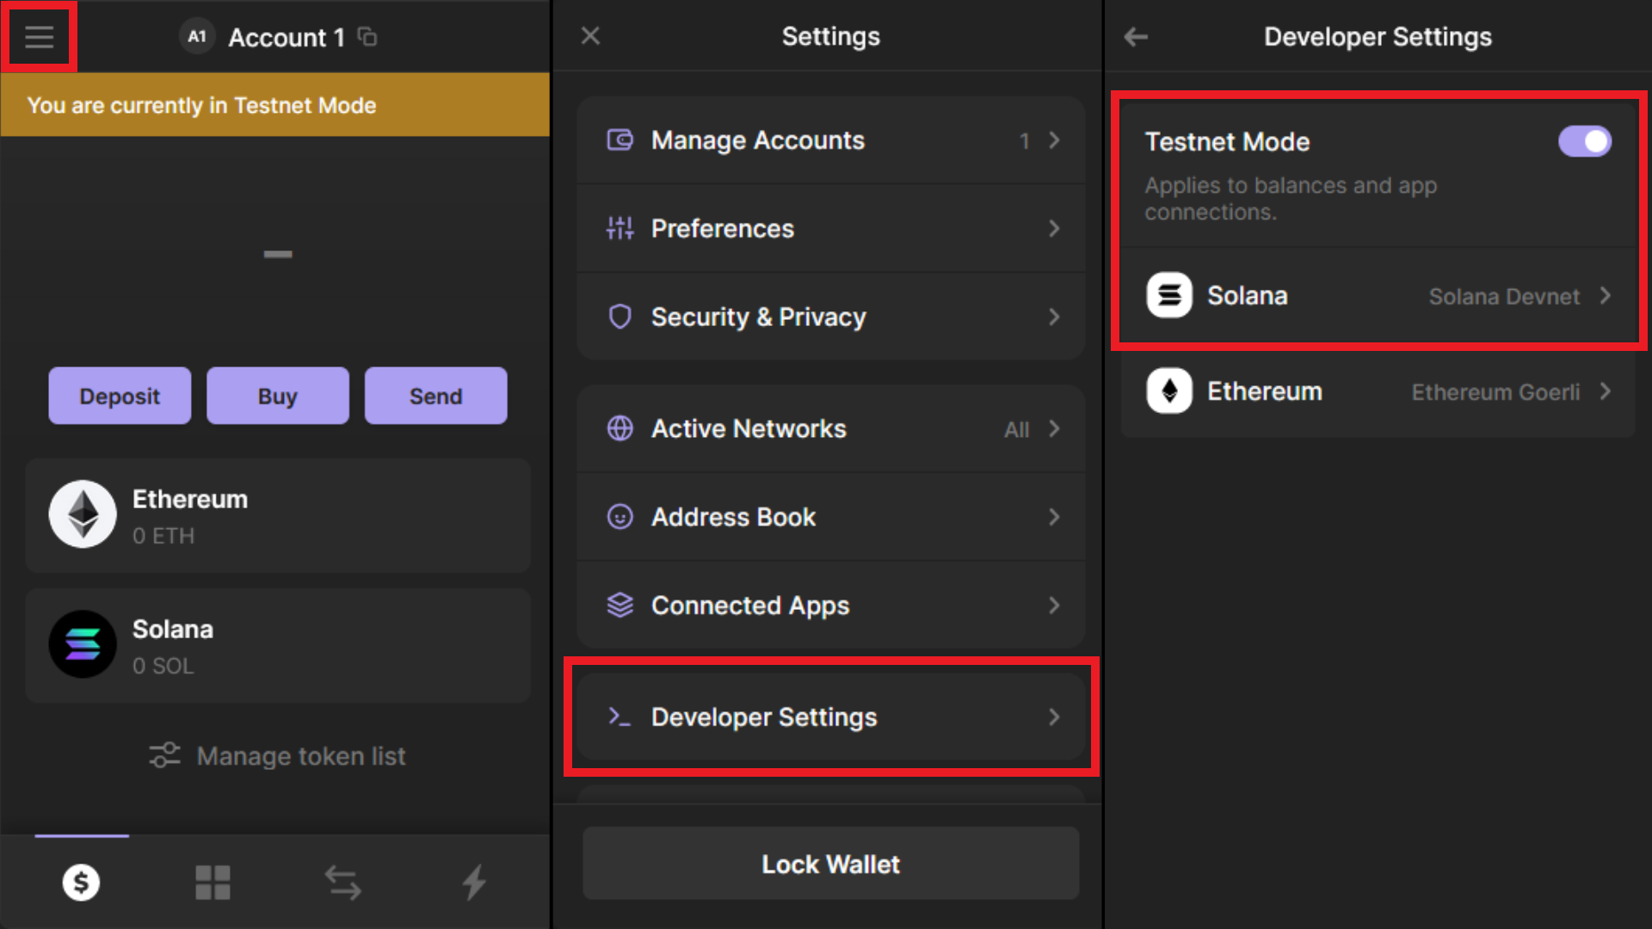Open the swap arrows tab icon
Image resolution: width=1652 pixels, height=929 pixels.
(342, 883)
